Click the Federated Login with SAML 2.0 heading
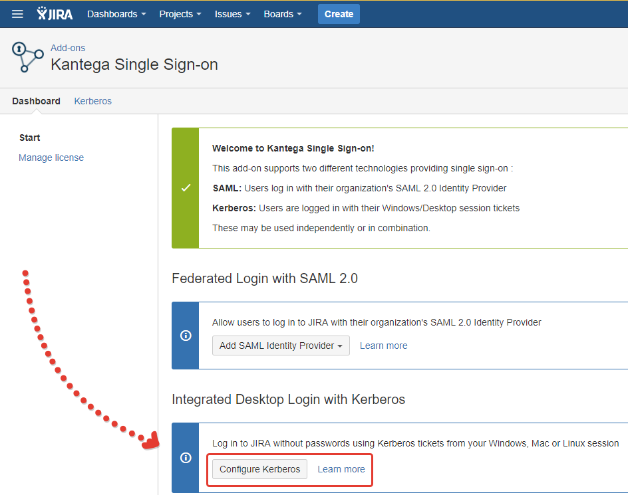 265,278
